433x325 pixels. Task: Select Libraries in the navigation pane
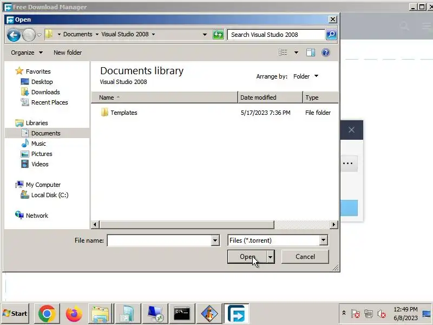coord(37,123)
